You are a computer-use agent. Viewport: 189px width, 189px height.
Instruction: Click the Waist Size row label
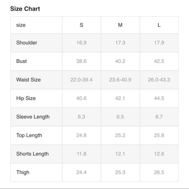pyautogui.click(x=28, y=80)
